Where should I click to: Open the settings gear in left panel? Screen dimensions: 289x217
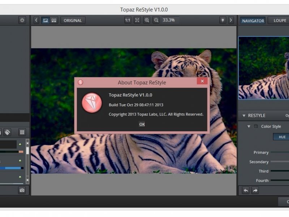pyautogui.click(x=22, y=20)
